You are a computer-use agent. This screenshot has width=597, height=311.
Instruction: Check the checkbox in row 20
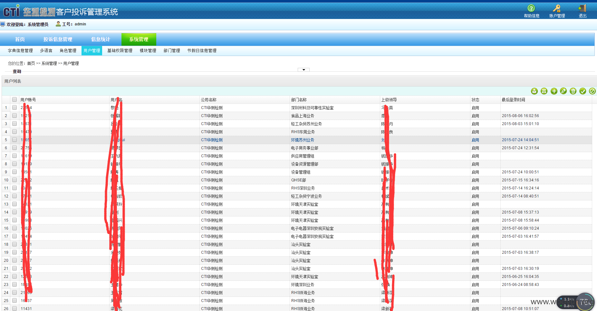tap(14, 260)
